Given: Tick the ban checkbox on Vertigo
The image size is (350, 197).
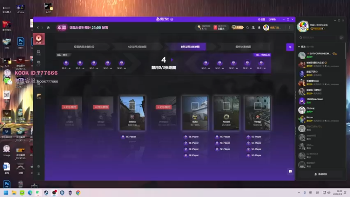Looking at the screenshot, I should click(x=258, y=106).
